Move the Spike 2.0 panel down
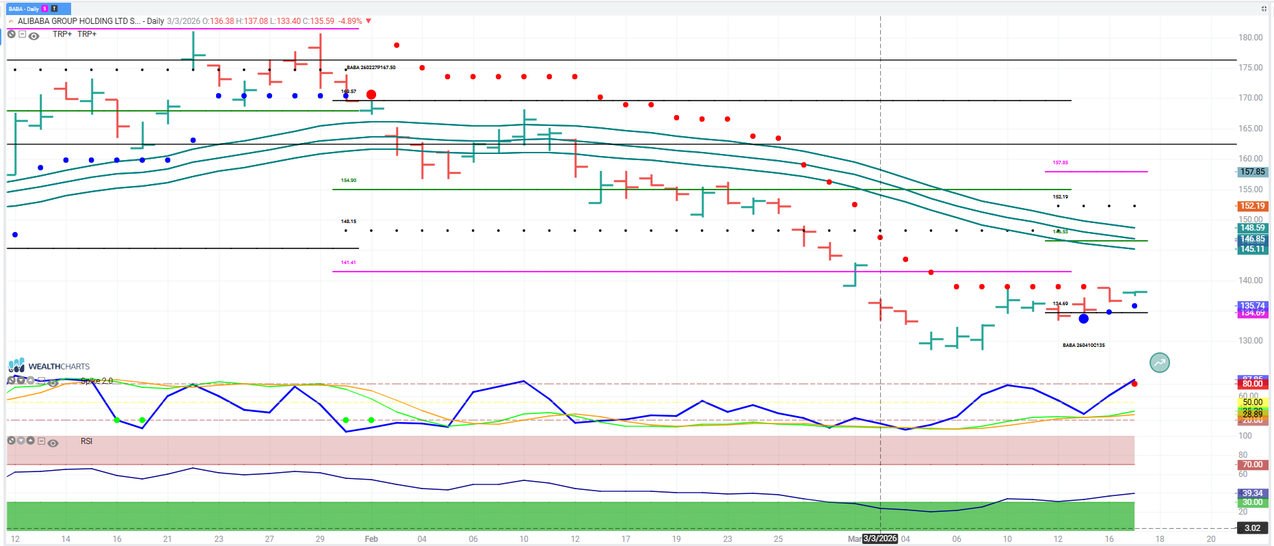Screen dimensions: 1274x546 [21, 380]
